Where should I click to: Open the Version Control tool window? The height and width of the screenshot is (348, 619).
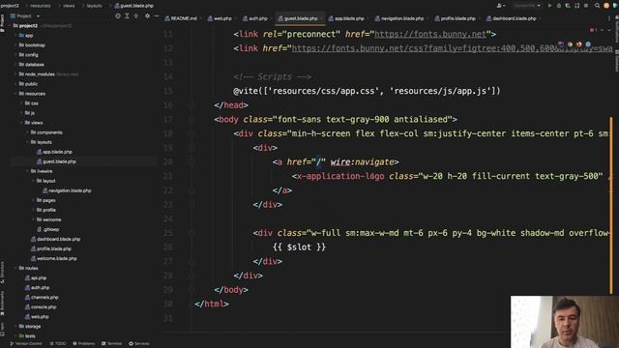point(26,344)
